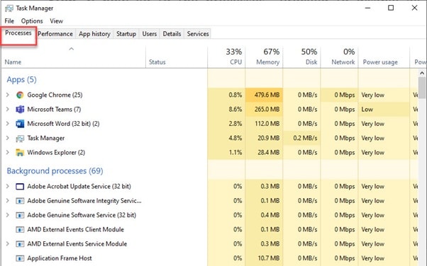Select the Google Chrome app icon
The image size is (427, 266).
point(20,95)
